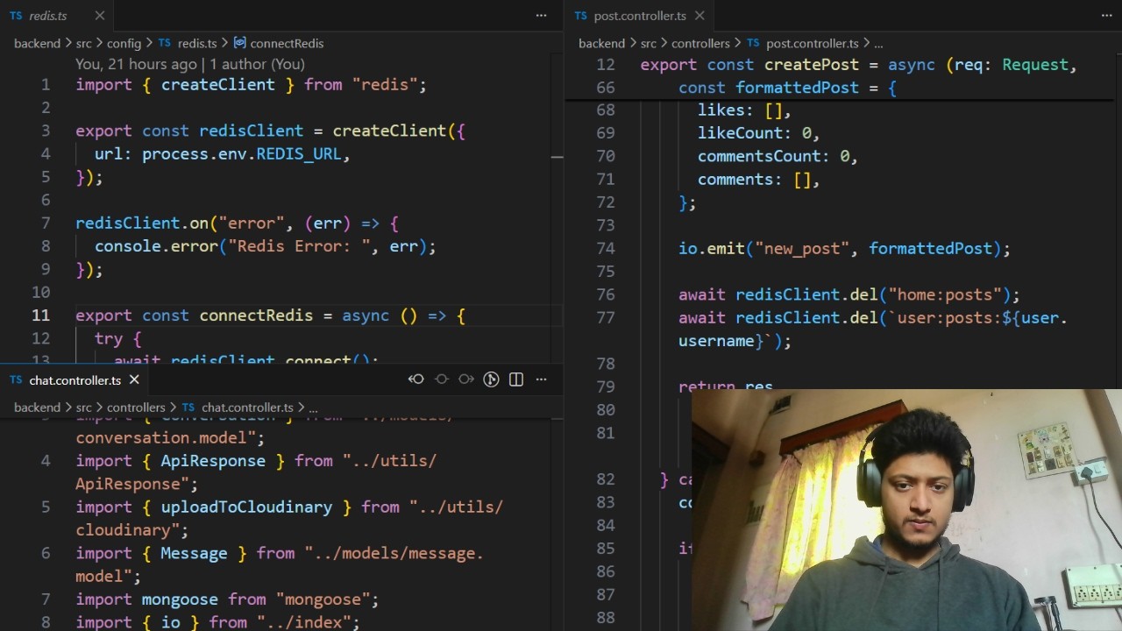The height and width of the screenshot is (631, 1122).
Task: Toggle file blame circle icon in chat.controller.ts toolbar
Action: tap(442, 379)
